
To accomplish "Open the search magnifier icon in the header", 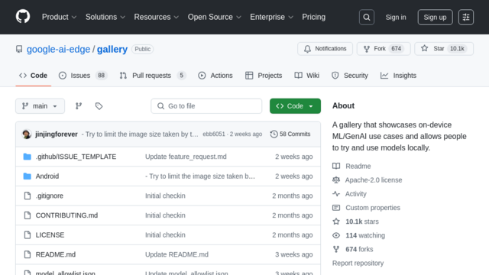I will coord(367,17).
